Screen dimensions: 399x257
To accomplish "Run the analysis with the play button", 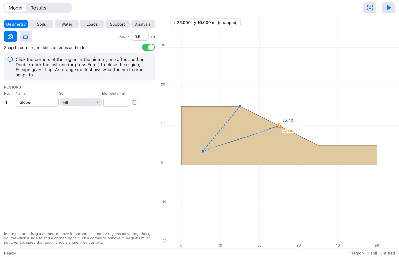I will [x=389, y=8].
